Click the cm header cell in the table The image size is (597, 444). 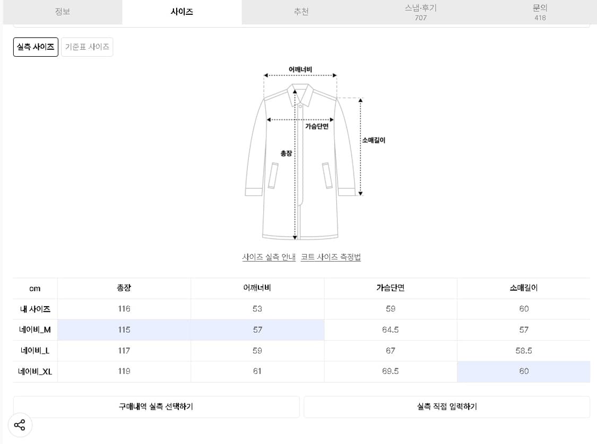34,288
